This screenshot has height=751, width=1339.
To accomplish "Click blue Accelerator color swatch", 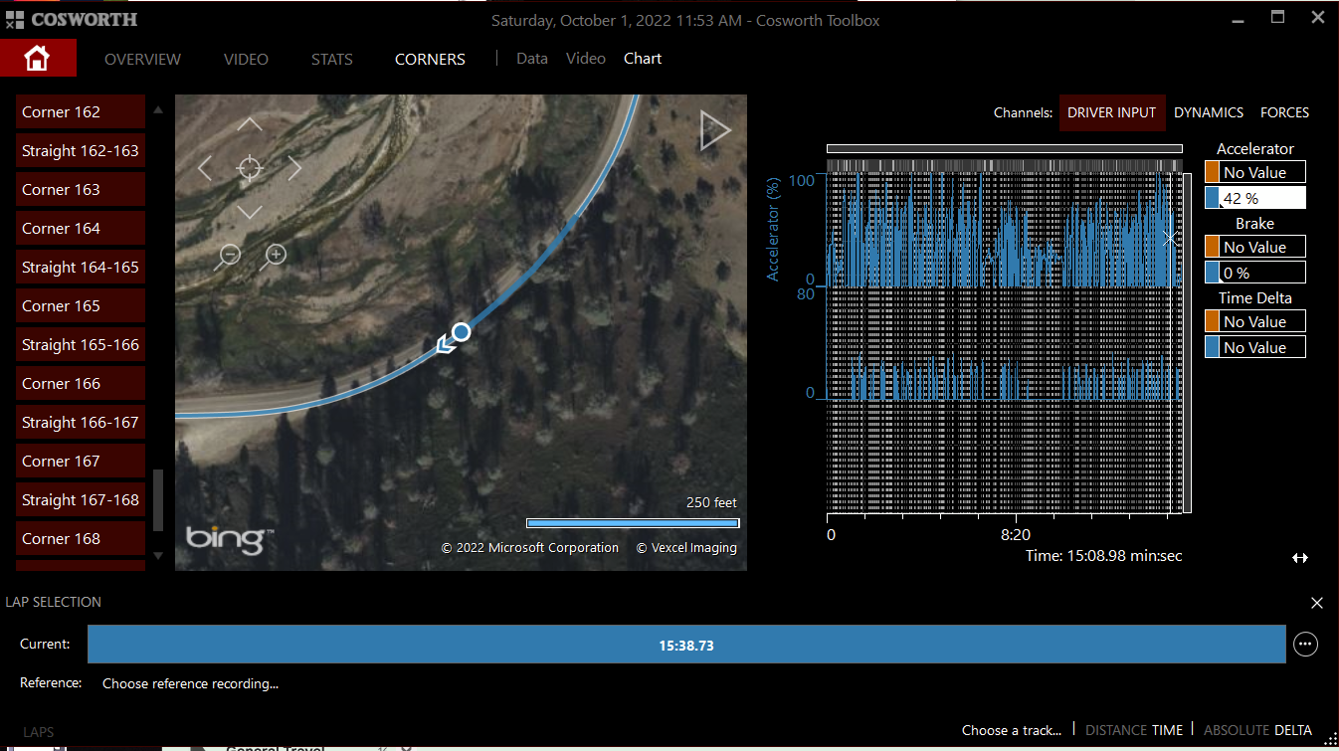I will tap(1212, 198).
